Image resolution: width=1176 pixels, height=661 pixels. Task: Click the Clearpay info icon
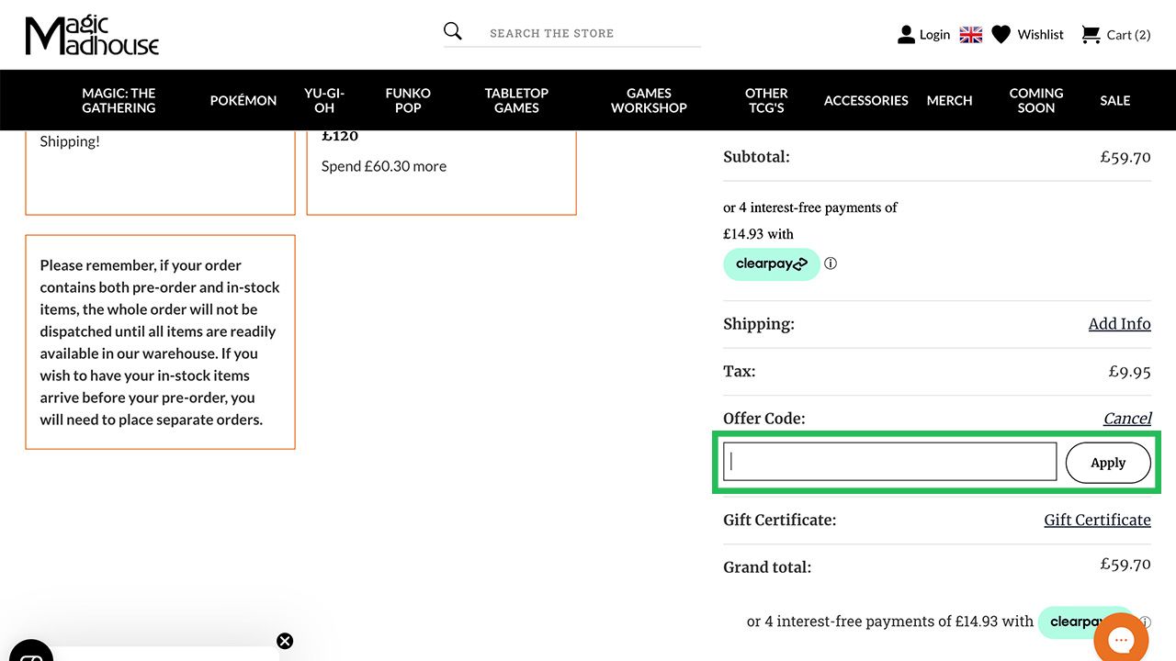click(x=831, y=263)
